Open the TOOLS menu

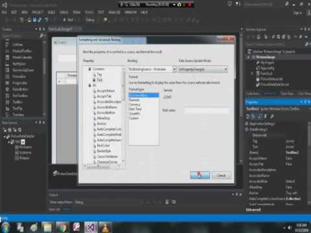coord(89,12)
